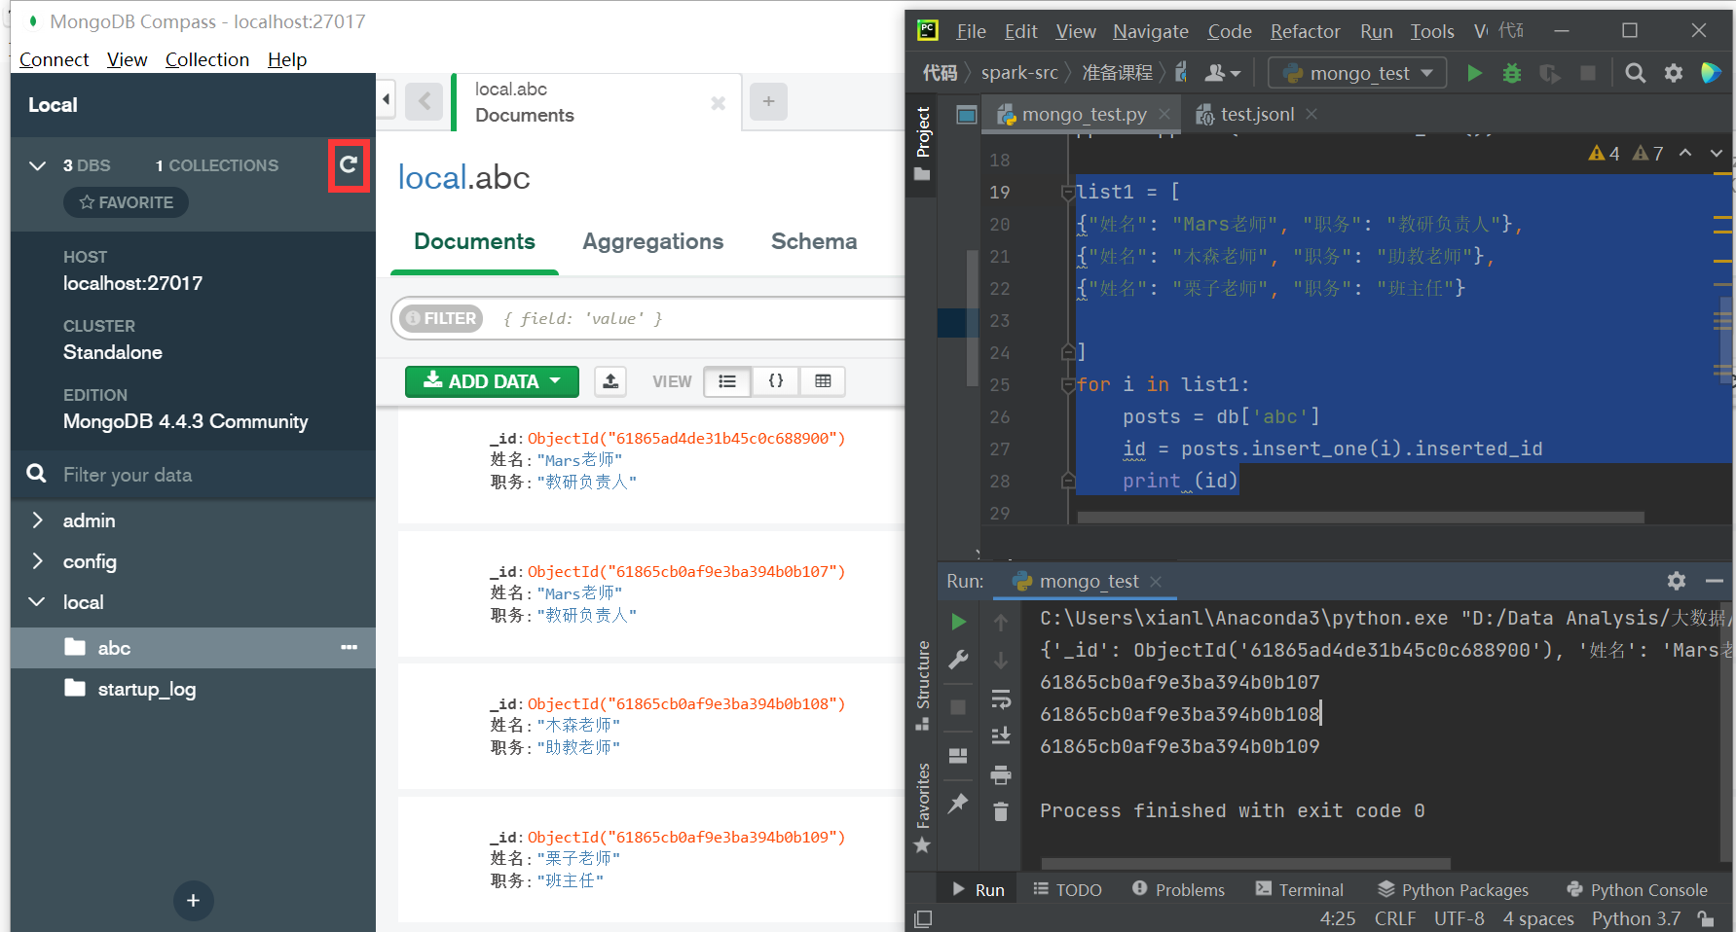The image size is (1736, 932).
Task: Open PyCharm Search Everywhere magnifier
Action: (1636, 73)
